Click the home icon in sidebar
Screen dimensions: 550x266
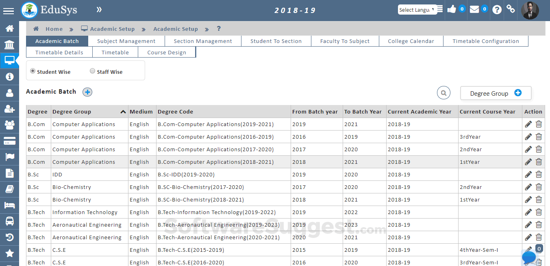coord(9,28)
